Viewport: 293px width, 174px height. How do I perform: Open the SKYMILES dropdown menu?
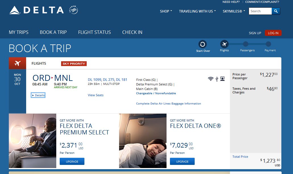[x=234, y=11]
